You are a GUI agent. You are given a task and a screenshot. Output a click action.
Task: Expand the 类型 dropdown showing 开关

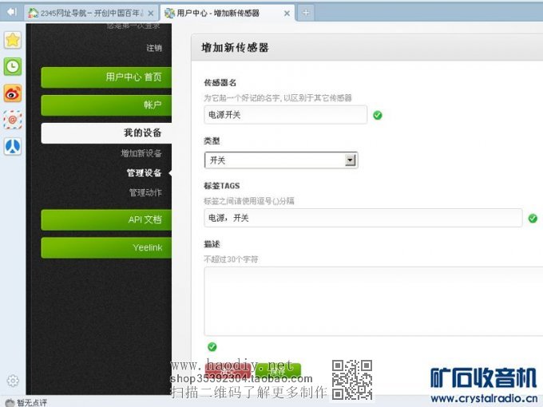[350, 160]
